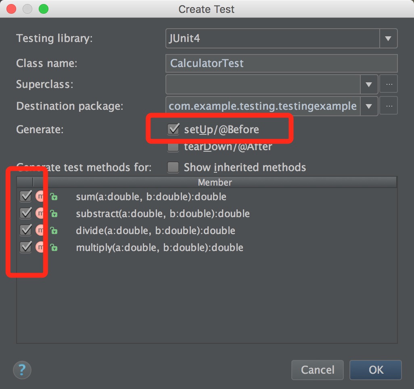
Task: Enable Show inherited methods
Action: tap(174, 167)
